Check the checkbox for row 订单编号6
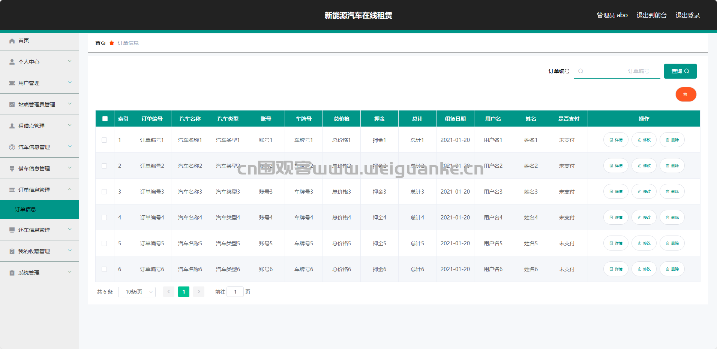The width and height of the screenshot is (717, 349). (x=104, y=269)
